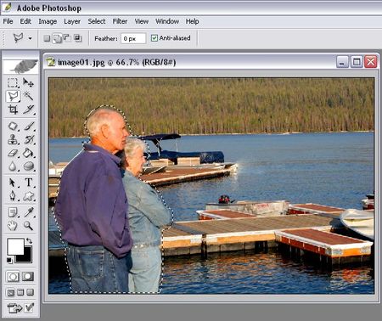Click the foreground white color swatch
This screenshot has width=382, height=321.
[x=15, y=247]
